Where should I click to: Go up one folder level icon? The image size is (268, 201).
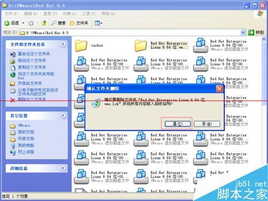[44, 23]
